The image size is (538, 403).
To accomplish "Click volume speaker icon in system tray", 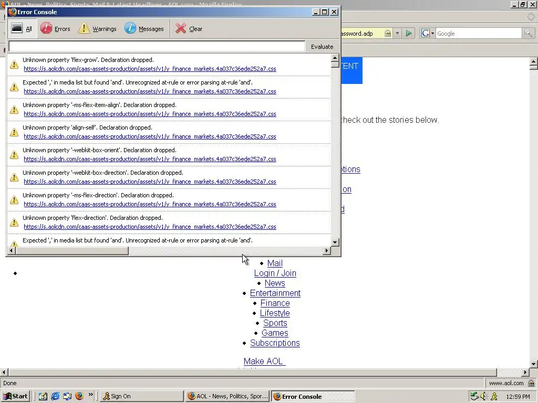I will [484, 396].
